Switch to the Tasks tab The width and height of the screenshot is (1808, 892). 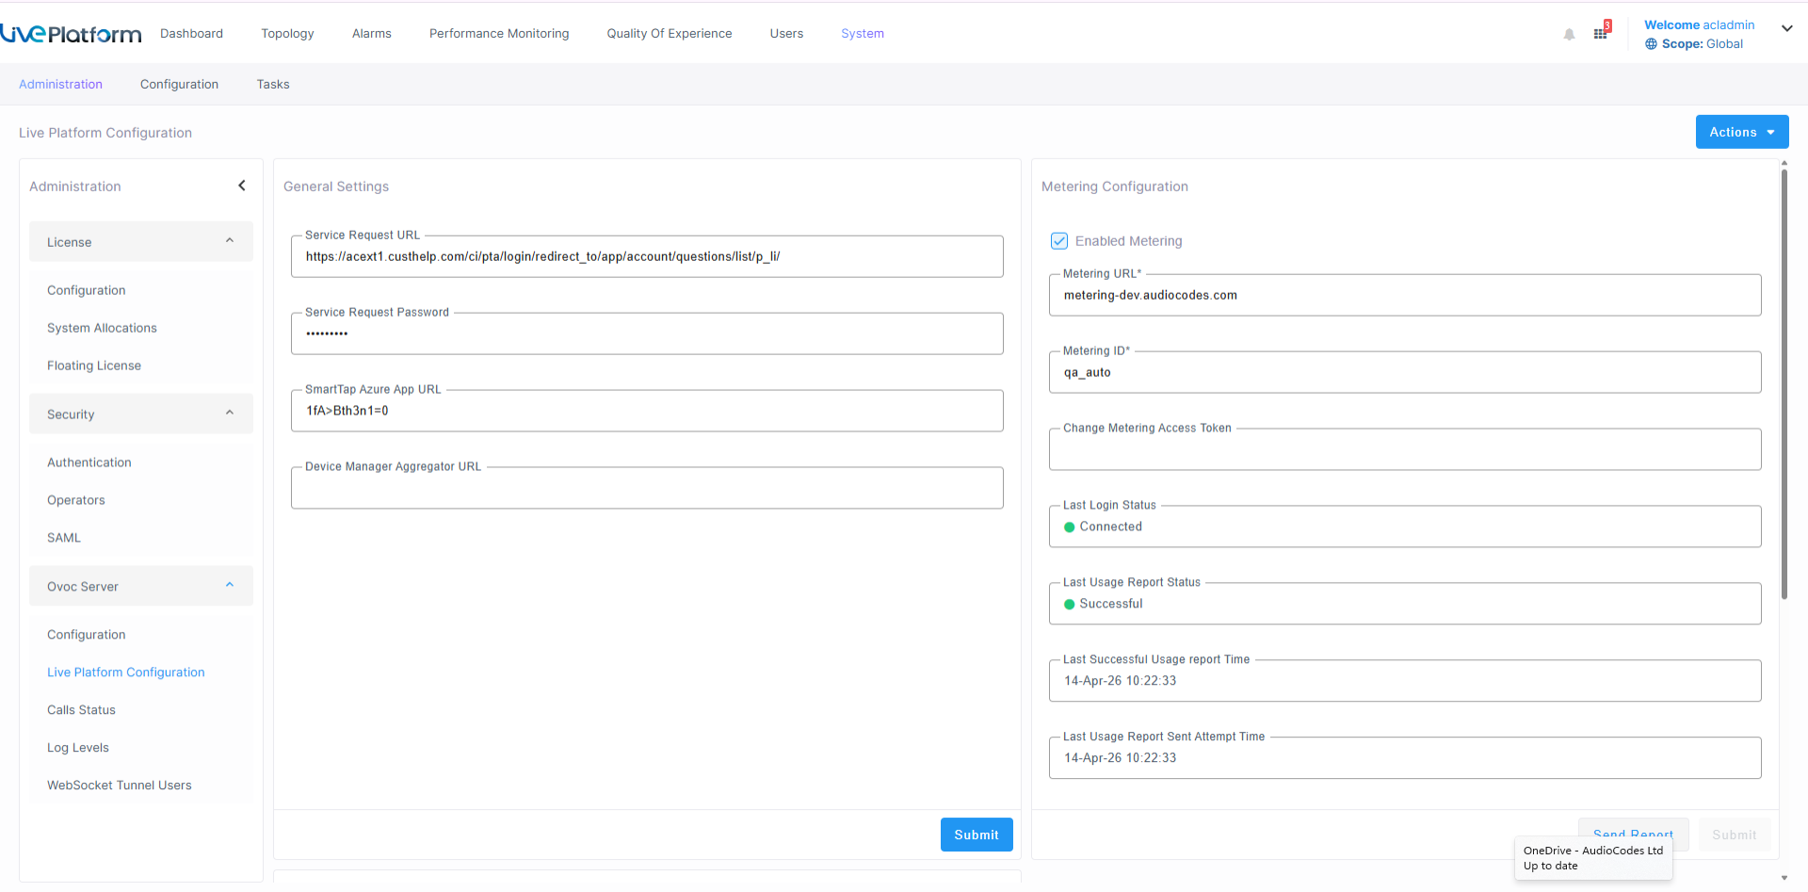(273, 85)
